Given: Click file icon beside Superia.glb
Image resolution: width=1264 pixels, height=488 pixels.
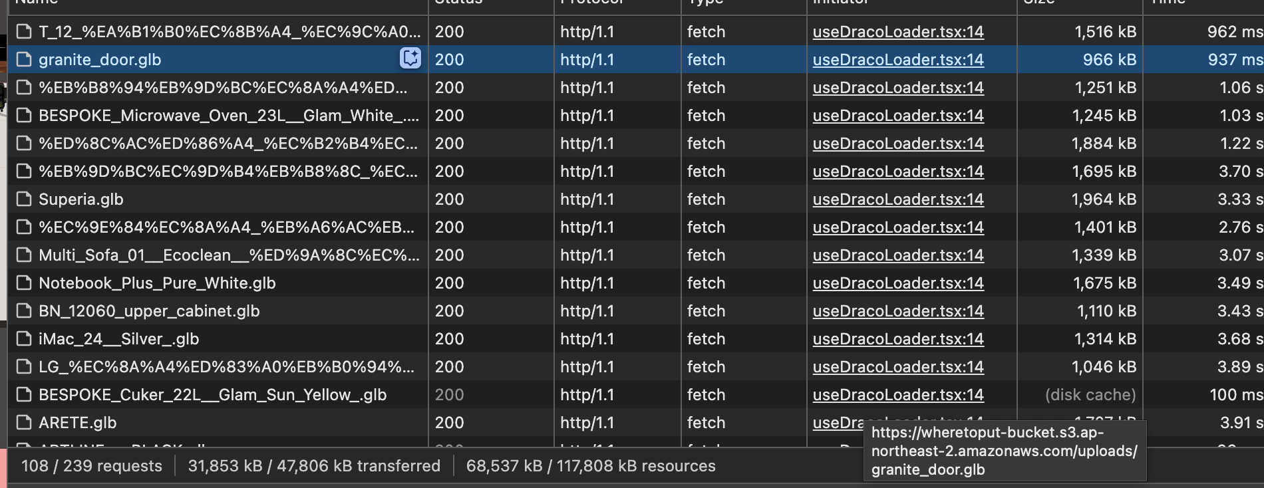Looking at the screenshot, I should point(24,199).
